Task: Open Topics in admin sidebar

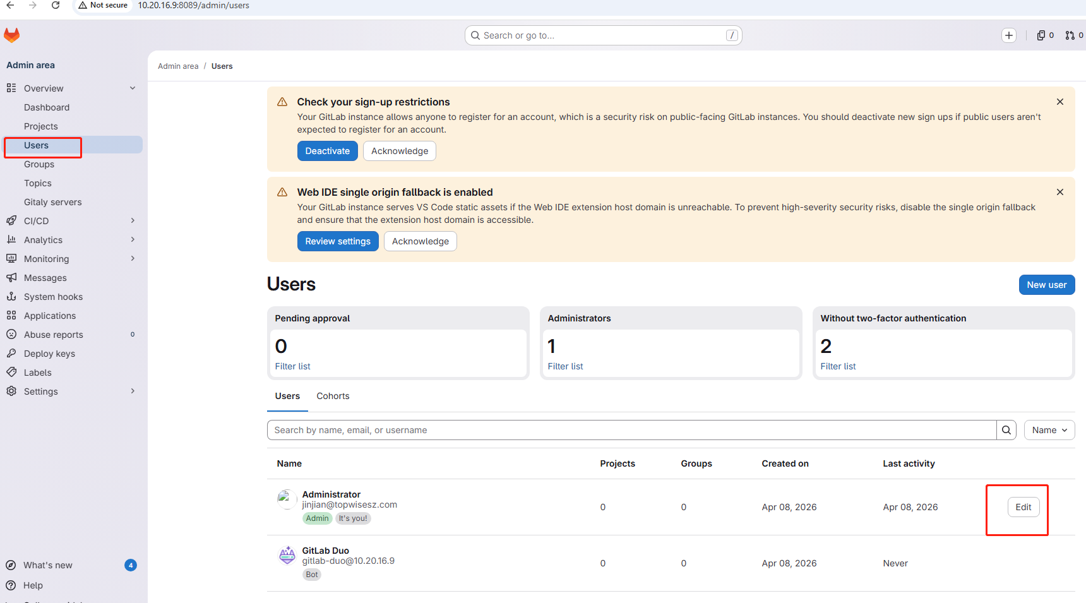Action: click(x=73, y=183)
